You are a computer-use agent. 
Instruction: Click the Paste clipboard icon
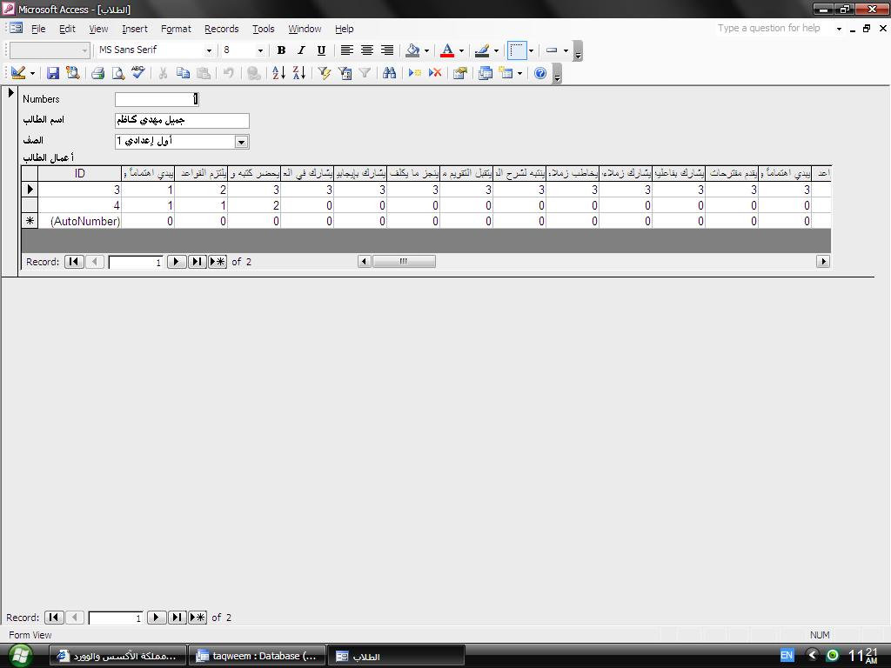pos(204,73)
